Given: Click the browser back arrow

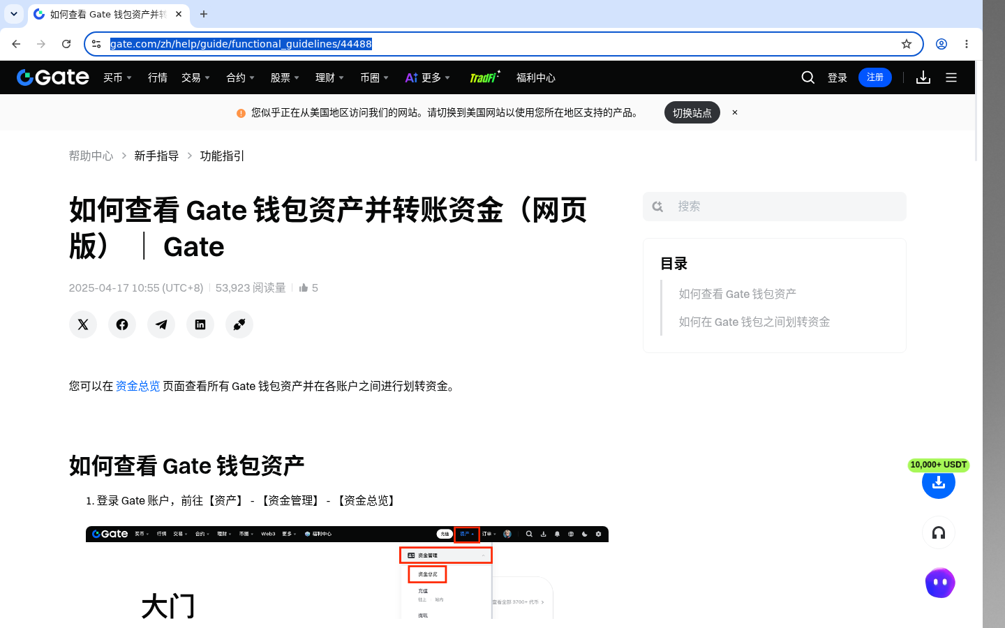Looking at the screenshot, I should click(x=16, y=44).
